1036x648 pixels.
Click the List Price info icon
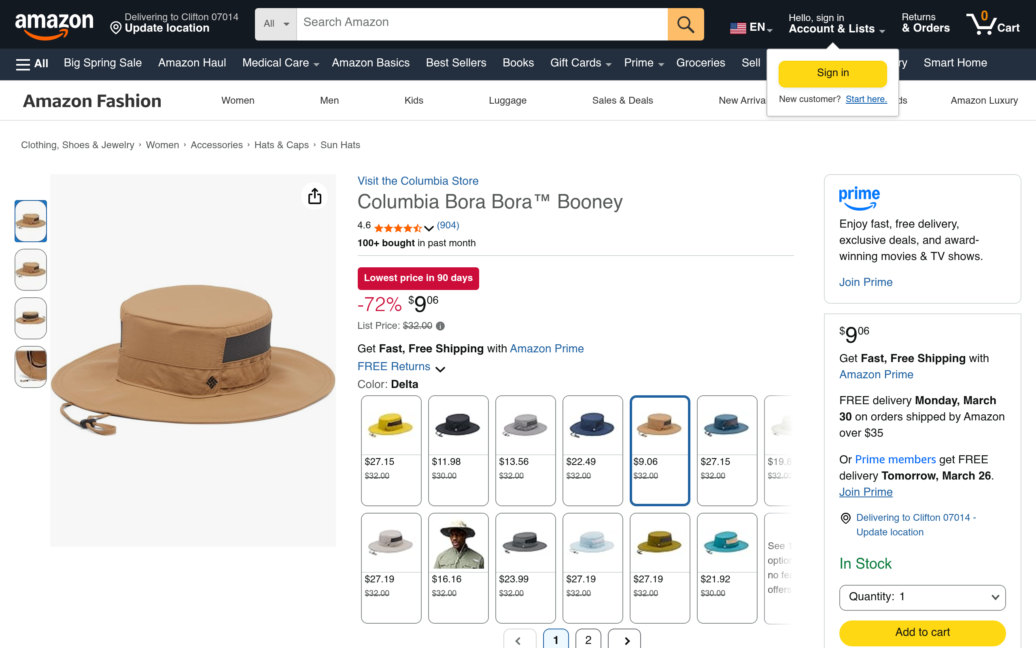440,326
